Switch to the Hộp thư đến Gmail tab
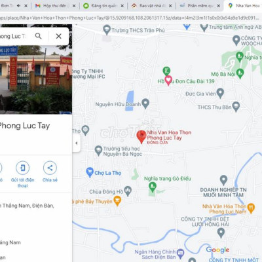 tap(55, 6)
